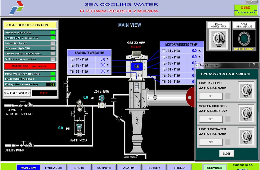
Task: Click the Bypass Control Switch key icon
Action: 219,39
